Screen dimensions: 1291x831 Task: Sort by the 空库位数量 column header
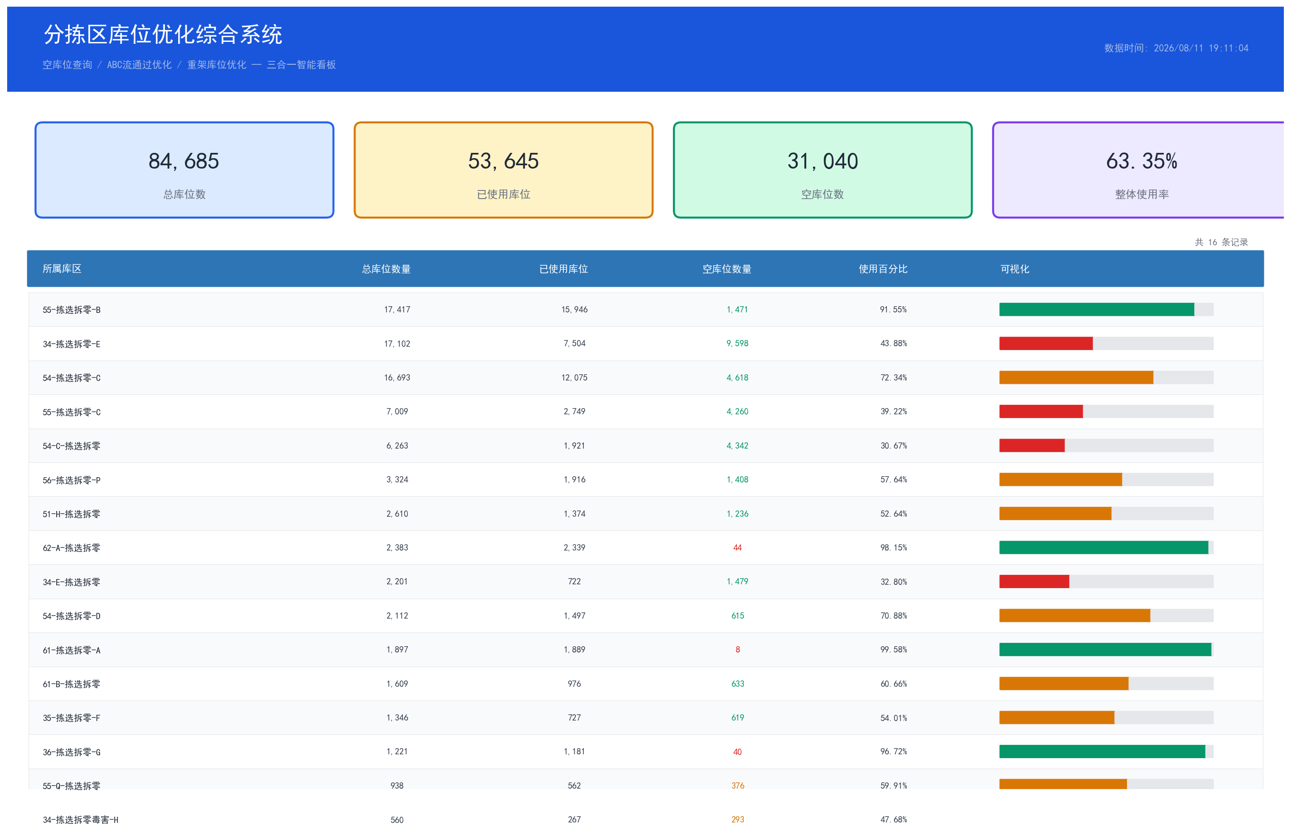[727, 269]
